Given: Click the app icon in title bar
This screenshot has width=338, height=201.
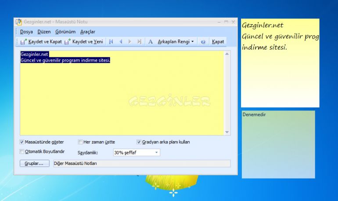Looking at the screenshot, I should tap(19, 22).
